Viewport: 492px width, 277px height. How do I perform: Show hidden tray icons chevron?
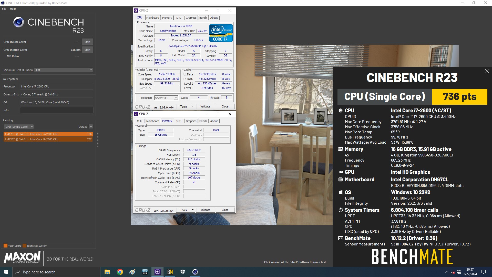tap(447, 272)
